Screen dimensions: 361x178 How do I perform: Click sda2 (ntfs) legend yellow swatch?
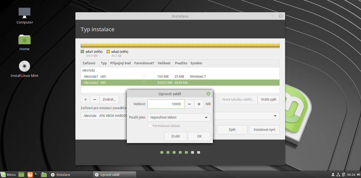[108, 52]
